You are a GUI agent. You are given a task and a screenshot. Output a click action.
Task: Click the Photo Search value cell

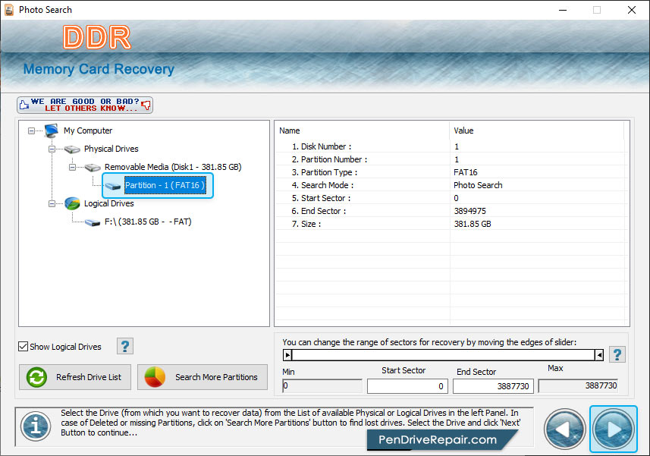[478, 185]
